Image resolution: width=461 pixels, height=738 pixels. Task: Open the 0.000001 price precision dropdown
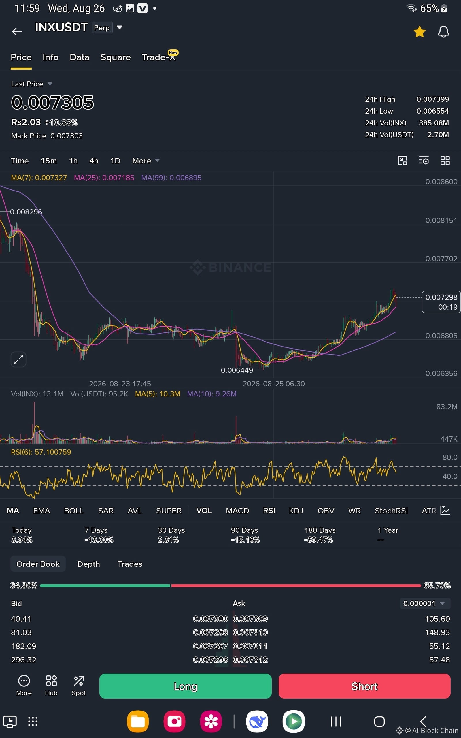click(x=425, y=603)
